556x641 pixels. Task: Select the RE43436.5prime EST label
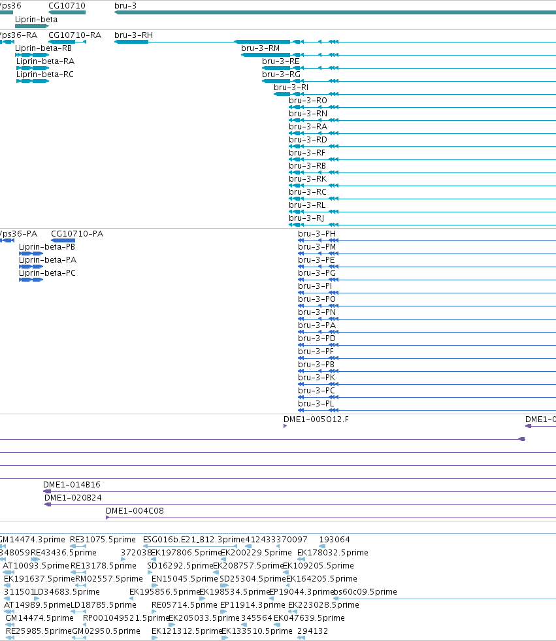pos(64,553)
